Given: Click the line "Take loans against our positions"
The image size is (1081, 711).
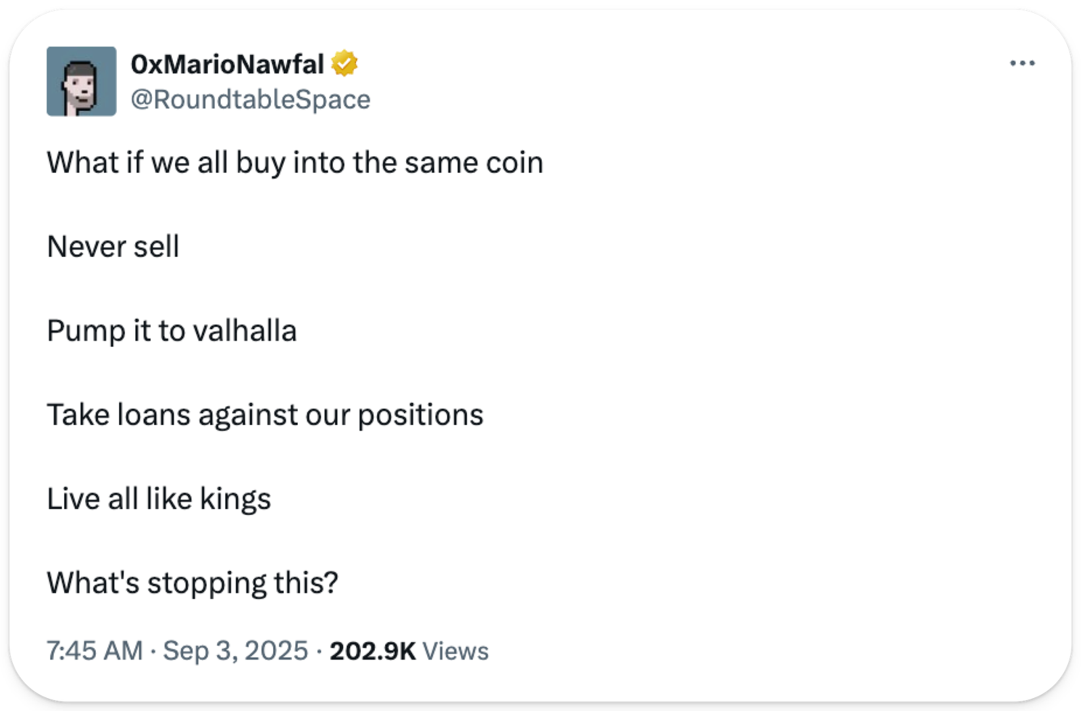Looking at the screenshot, I should 265,415.
